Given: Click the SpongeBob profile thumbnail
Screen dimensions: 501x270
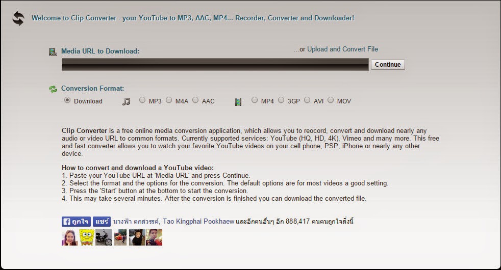Looking at the screenshot, I should tap(87, 237).
